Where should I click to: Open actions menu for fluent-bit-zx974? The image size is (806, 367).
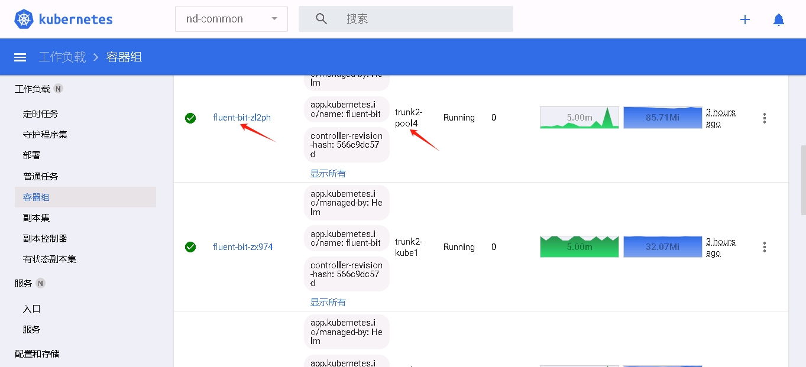pyautogui.click(x=765, y=247)
